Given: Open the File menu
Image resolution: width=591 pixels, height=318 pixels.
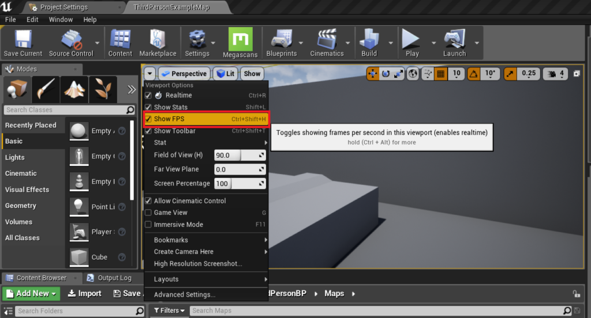Looking at the screenshot, I should point(10,20).
